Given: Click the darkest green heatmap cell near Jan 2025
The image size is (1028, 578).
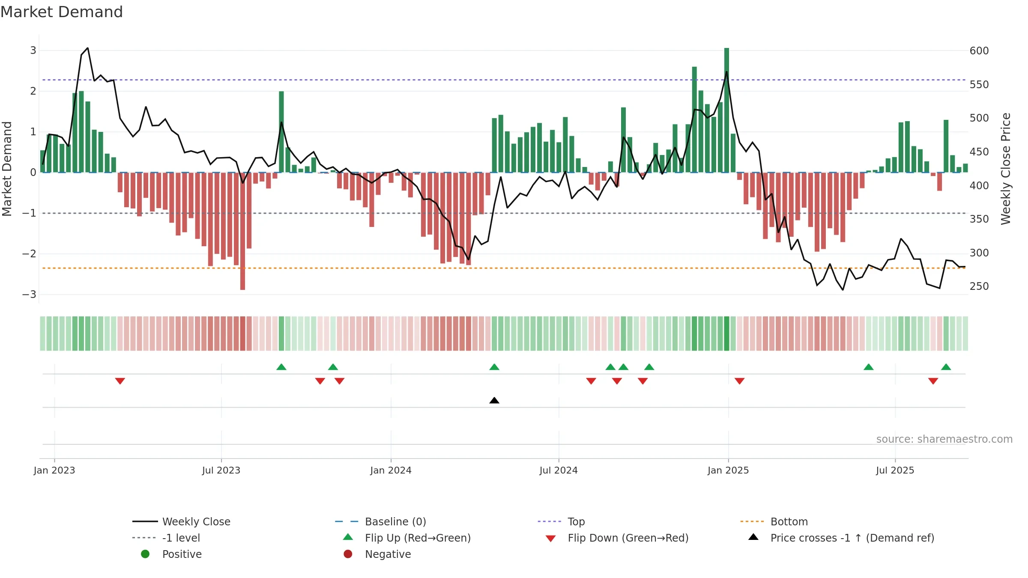Looking at the screenshot, I should [x=726, y=334].
